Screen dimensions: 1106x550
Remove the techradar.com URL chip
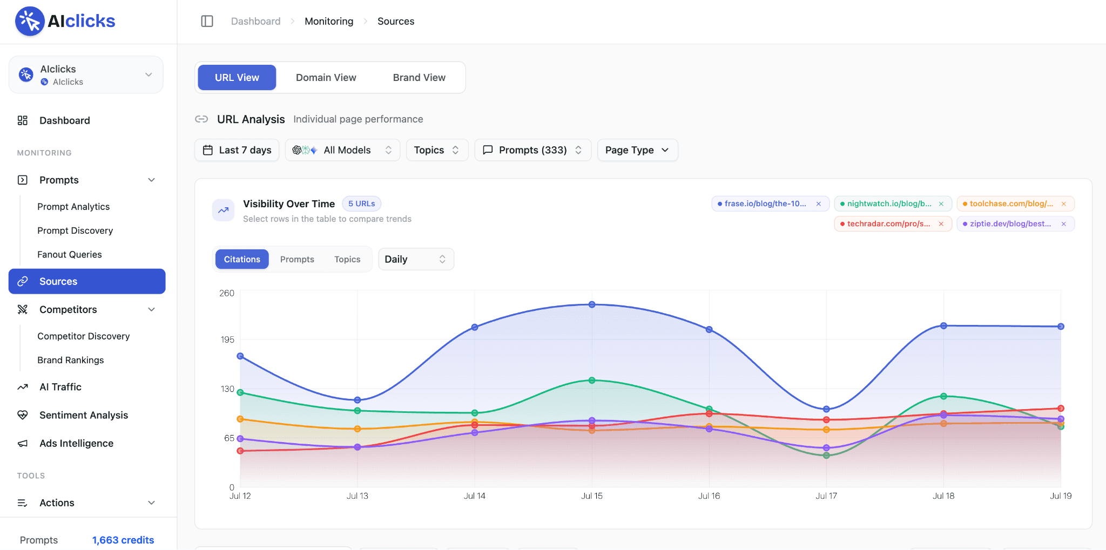tap(941, 223)
